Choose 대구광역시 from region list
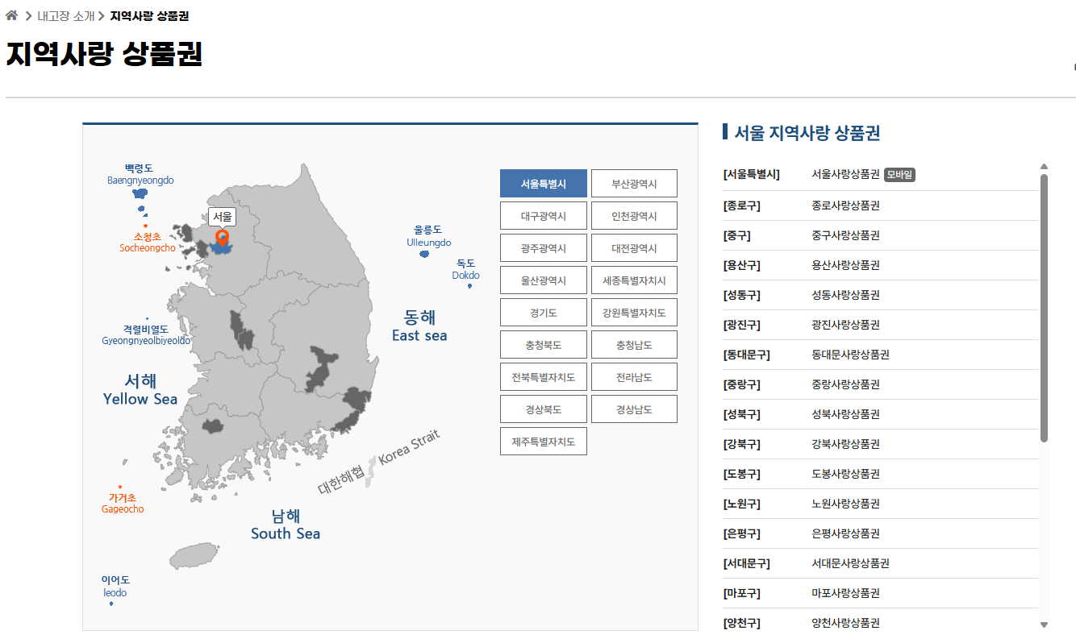The width and height of the screenshot is (1076, 635). click(x=544, y=216)
